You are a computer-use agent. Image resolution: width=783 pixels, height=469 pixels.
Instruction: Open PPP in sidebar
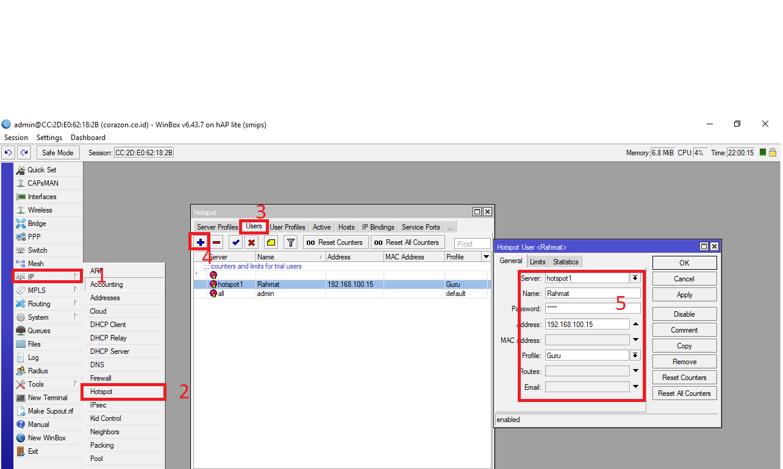48,237
